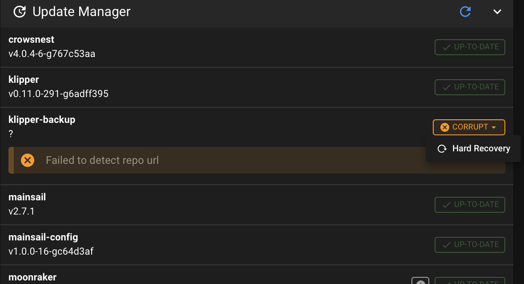Click mainsail-config's UP-TO-DATE button
The image size is (524, 284).
pyautogui.click(x=470, y=244)
